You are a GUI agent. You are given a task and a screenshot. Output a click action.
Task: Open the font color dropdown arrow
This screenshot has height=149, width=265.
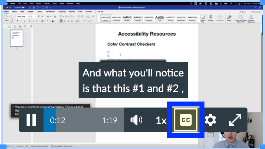pyautogui.click(x=55, y=21)
